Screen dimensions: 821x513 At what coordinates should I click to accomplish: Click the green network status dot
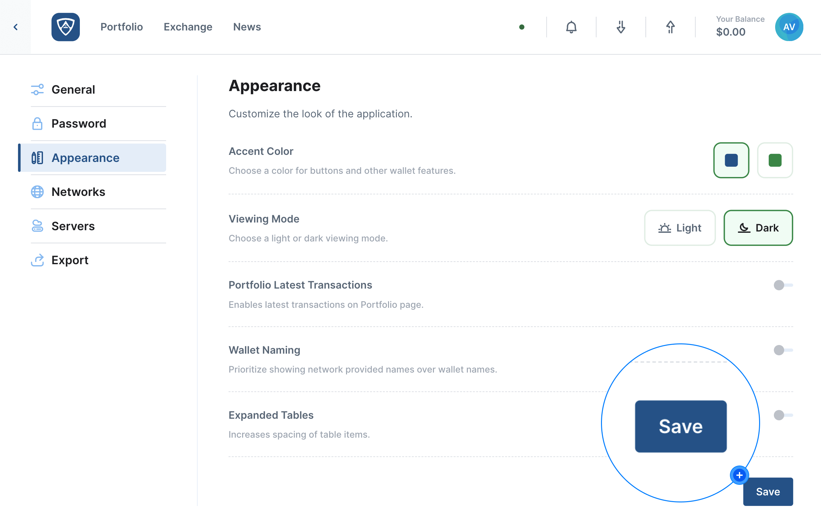tap(522, 27)
